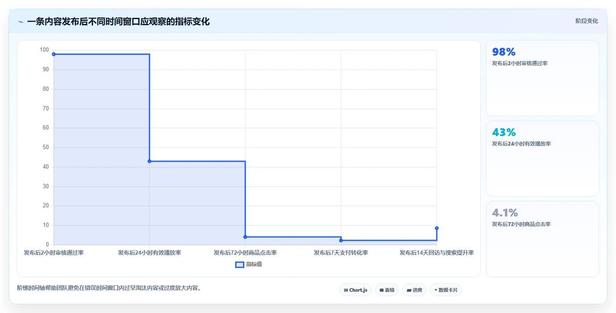Click the chart title 一条内容发布后不同时间窗口应观察的指标变化
Image resolution: width=616 pixels, height=313 pixels.
click(x=118, y=21)
